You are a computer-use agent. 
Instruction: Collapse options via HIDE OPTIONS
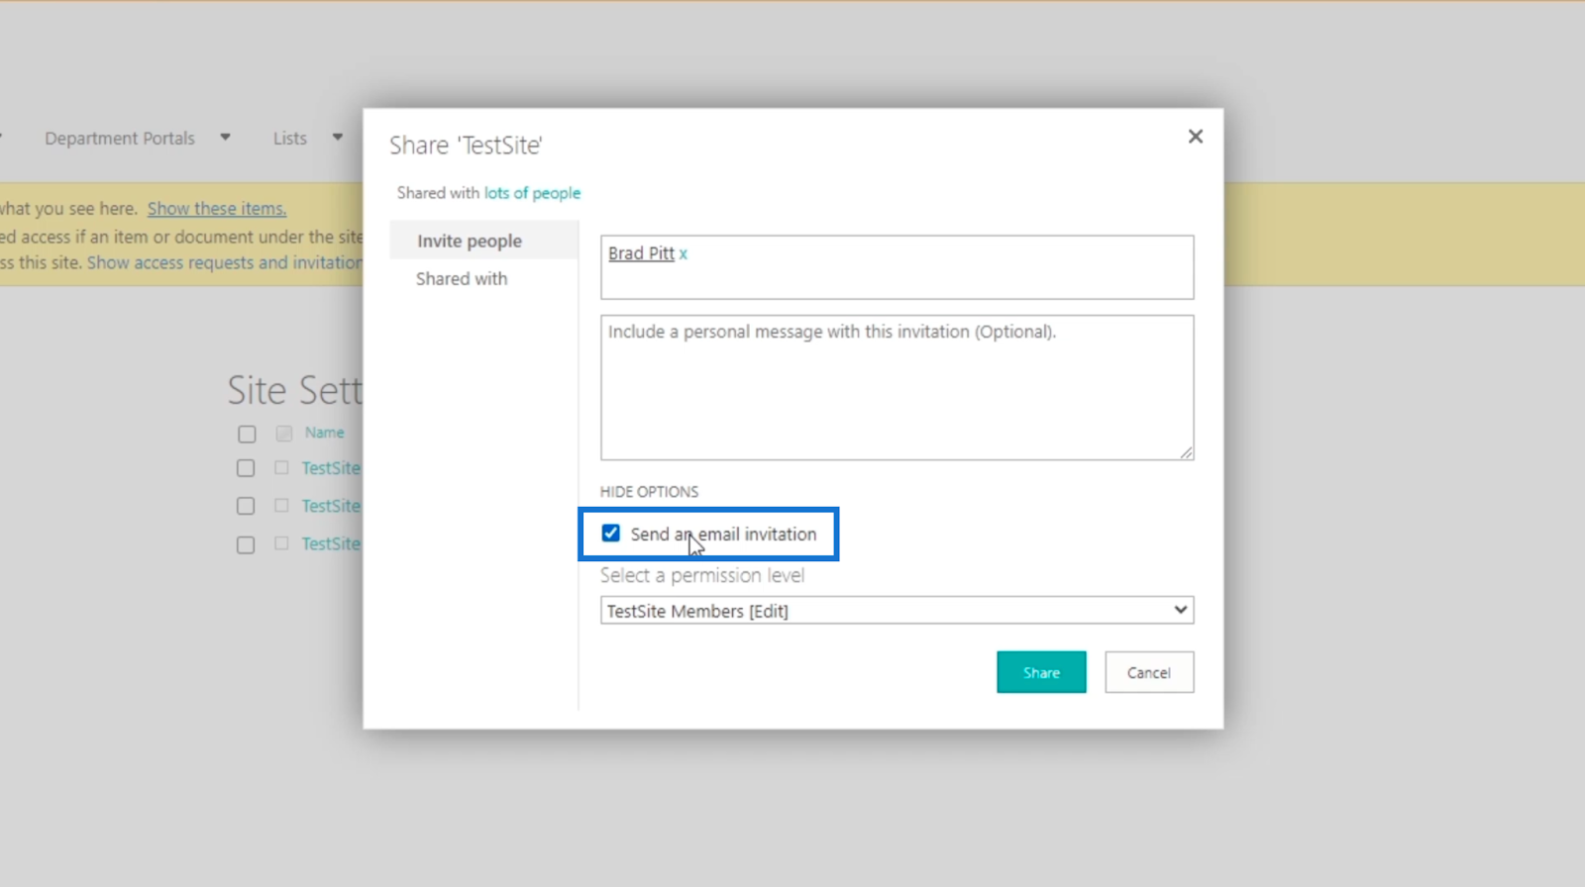coord(649,492)
